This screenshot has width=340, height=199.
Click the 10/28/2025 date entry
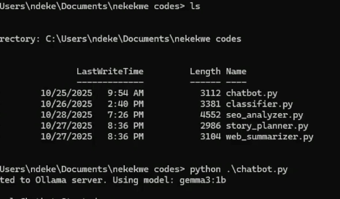(66, 115)
